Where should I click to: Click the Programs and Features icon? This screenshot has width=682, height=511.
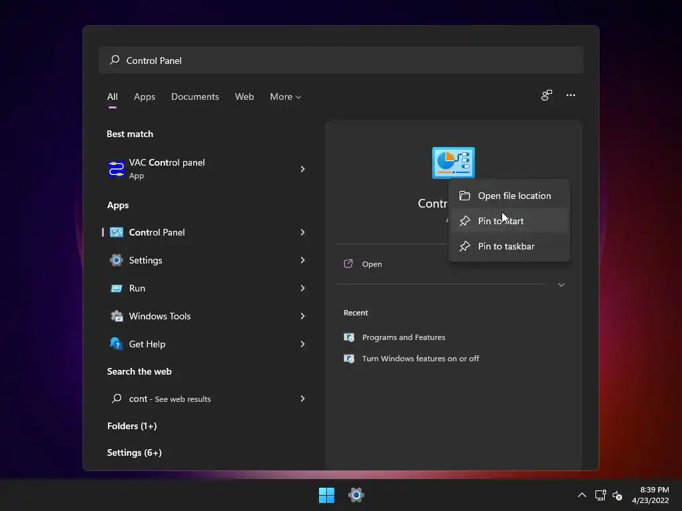point(349,337)
